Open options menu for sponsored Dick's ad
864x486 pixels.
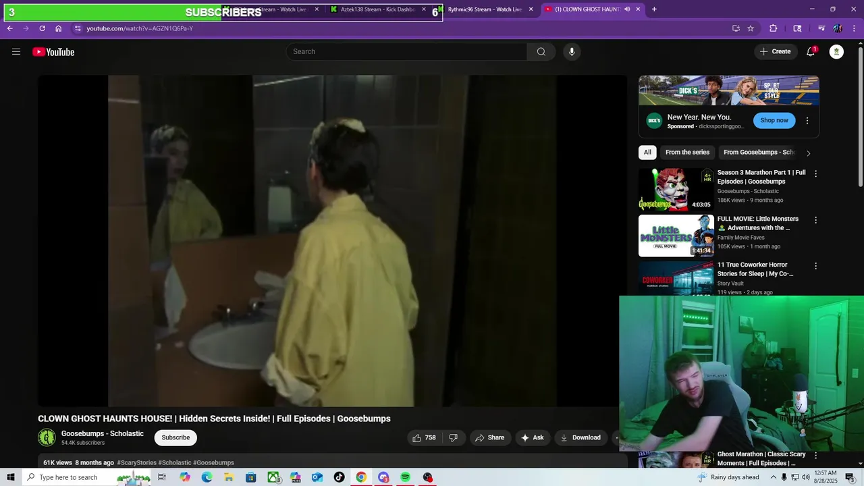[x=807, y=121]
